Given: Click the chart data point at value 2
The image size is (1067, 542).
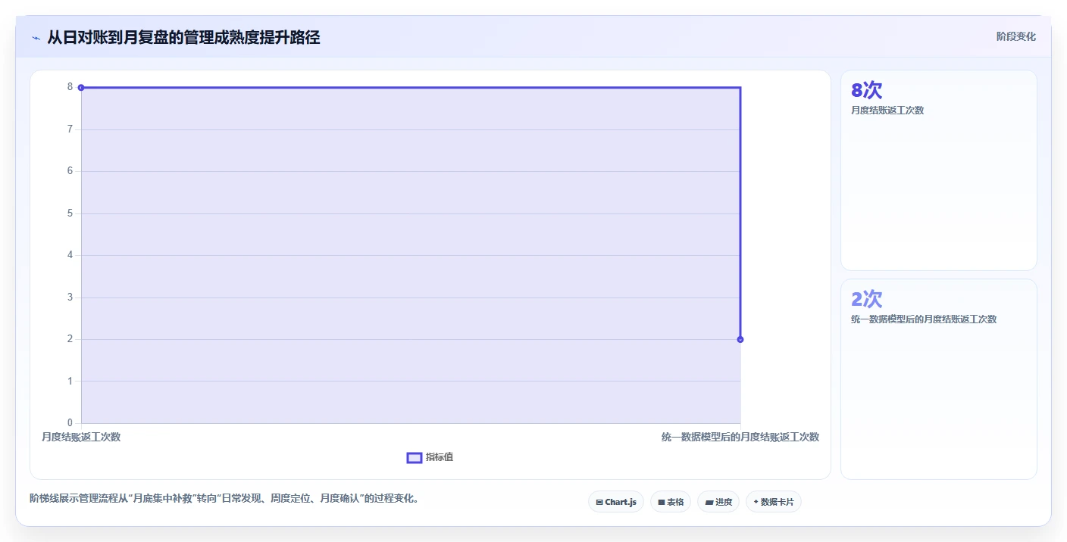Looking at the screenshot, I should (x=740, y=339).
